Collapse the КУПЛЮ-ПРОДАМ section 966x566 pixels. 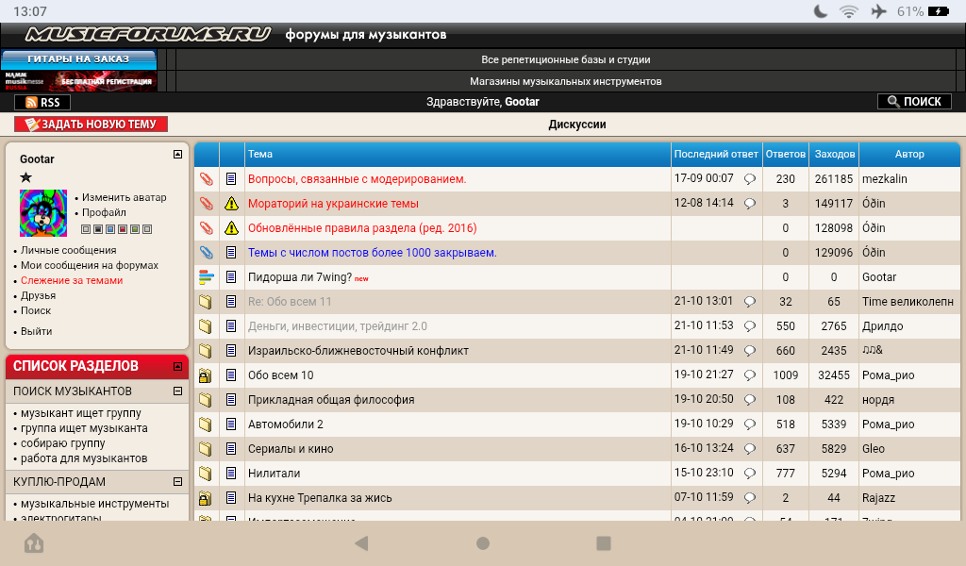coord(177,482)
